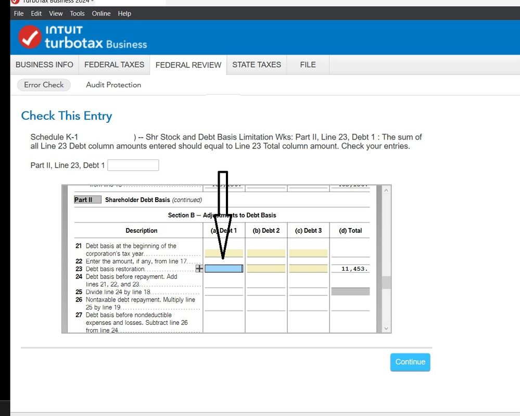This screenshot has height=416, width=520.
Task: Click the form scrollbar up arrow
Action: pos(386,191)
